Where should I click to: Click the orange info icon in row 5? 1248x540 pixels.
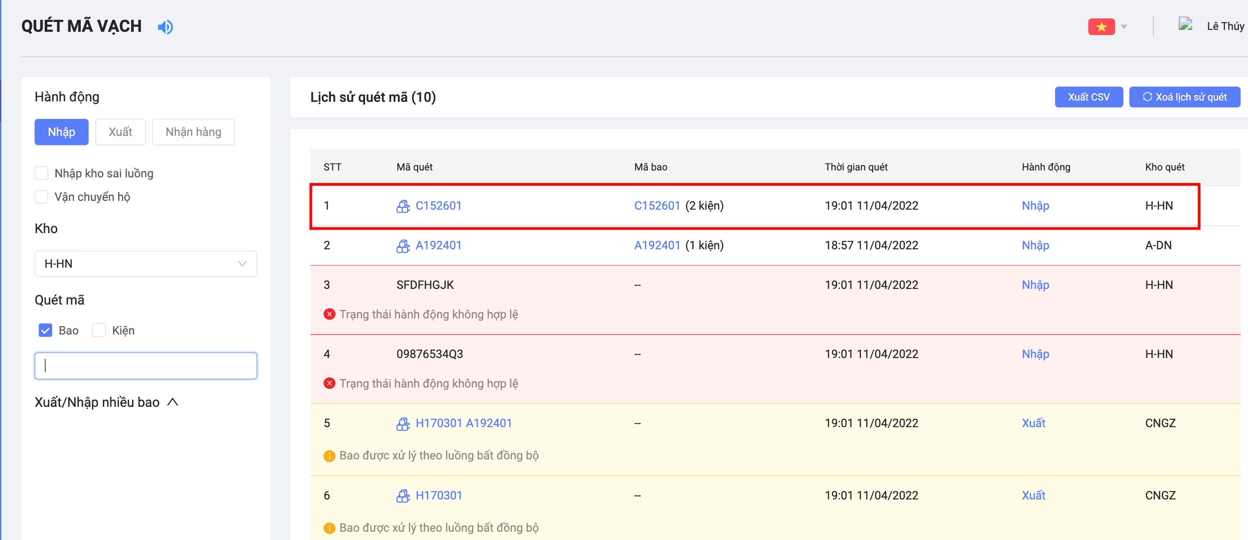pyautogui.click(x=329, y=456)
